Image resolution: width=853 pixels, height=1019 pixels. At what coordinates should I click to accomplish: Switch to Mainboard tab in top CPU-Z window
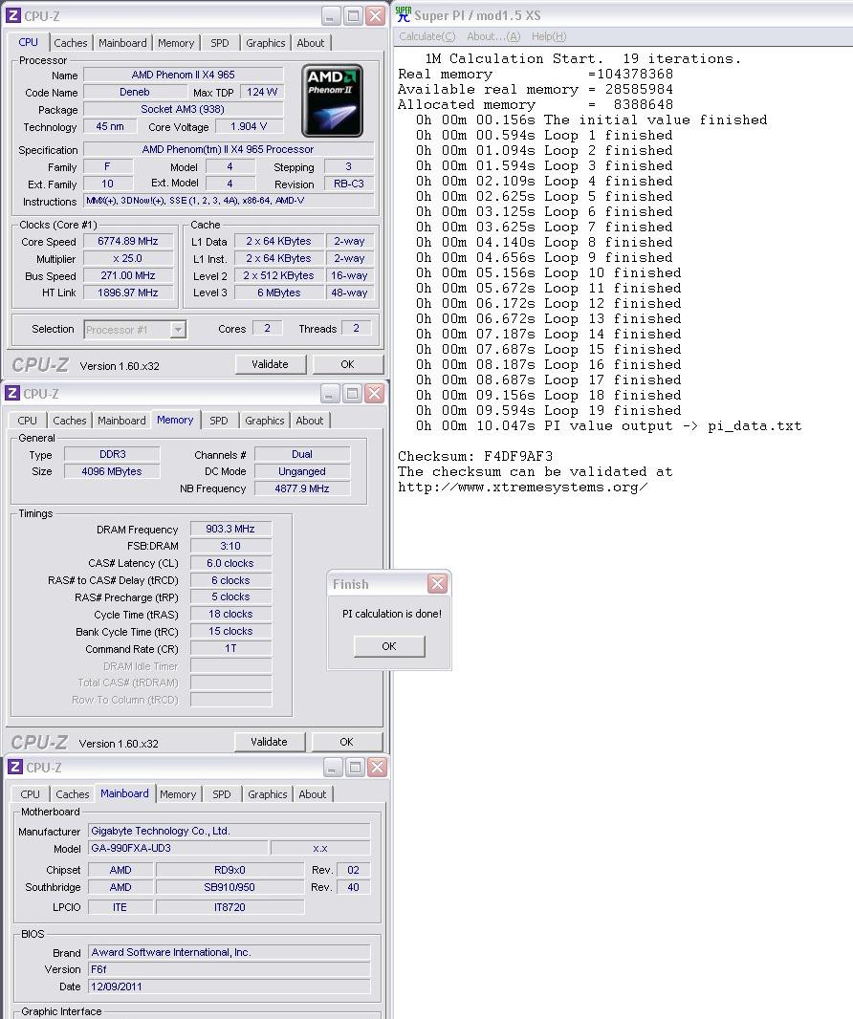[x=122, y=43]
